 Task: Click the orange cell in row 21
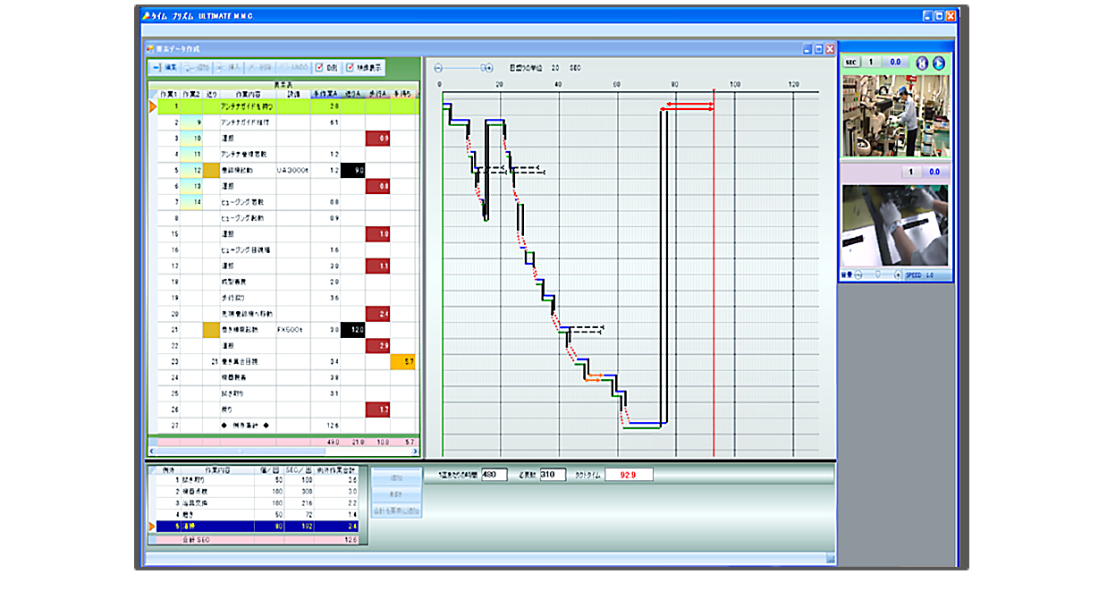click(x=211, y=330)
